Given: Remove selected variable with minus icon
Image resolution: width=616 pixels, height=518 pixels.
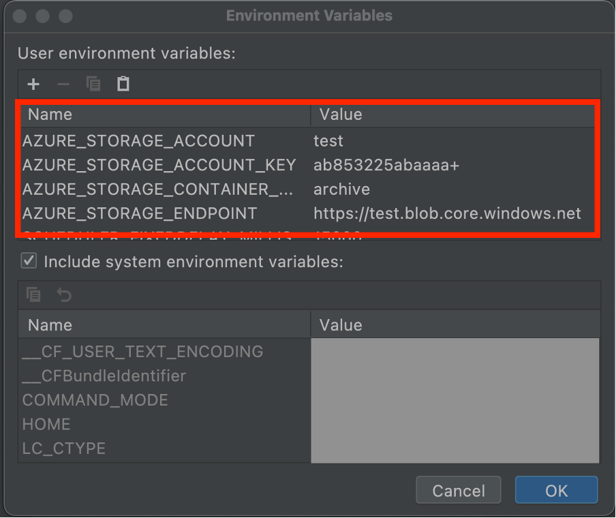Looking at the screenshot, I should pyautogui.click(x=63, y=84).
